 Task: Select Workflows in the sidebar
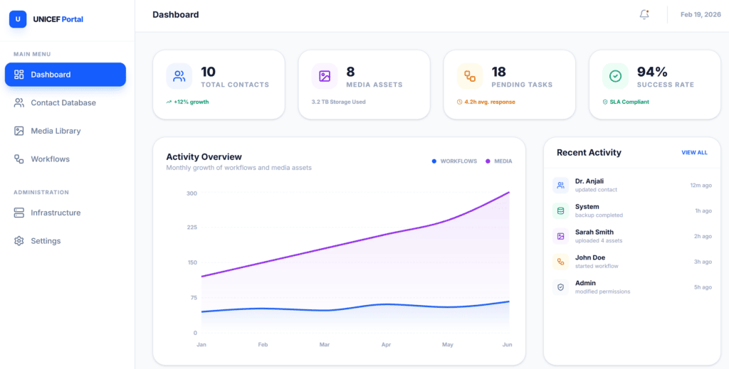click(x=50, y=159)
